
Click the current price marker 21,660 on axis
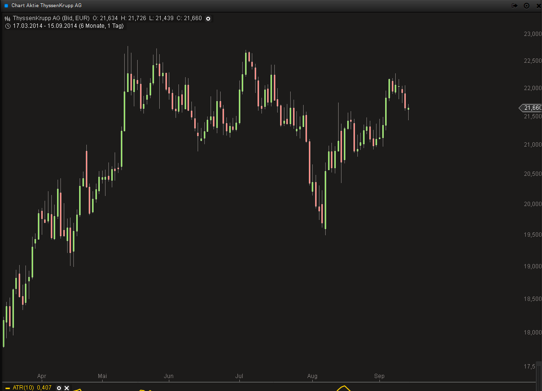pyautogui.click(x=531, y=108)
